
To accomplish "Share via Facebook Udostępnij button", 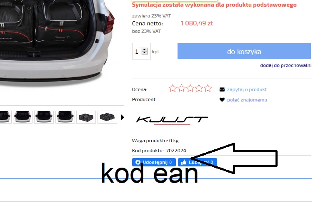I will coord(154,162).
